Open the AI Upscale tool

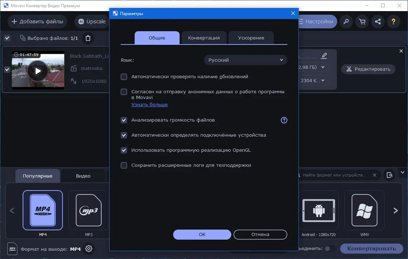[92, 22]
